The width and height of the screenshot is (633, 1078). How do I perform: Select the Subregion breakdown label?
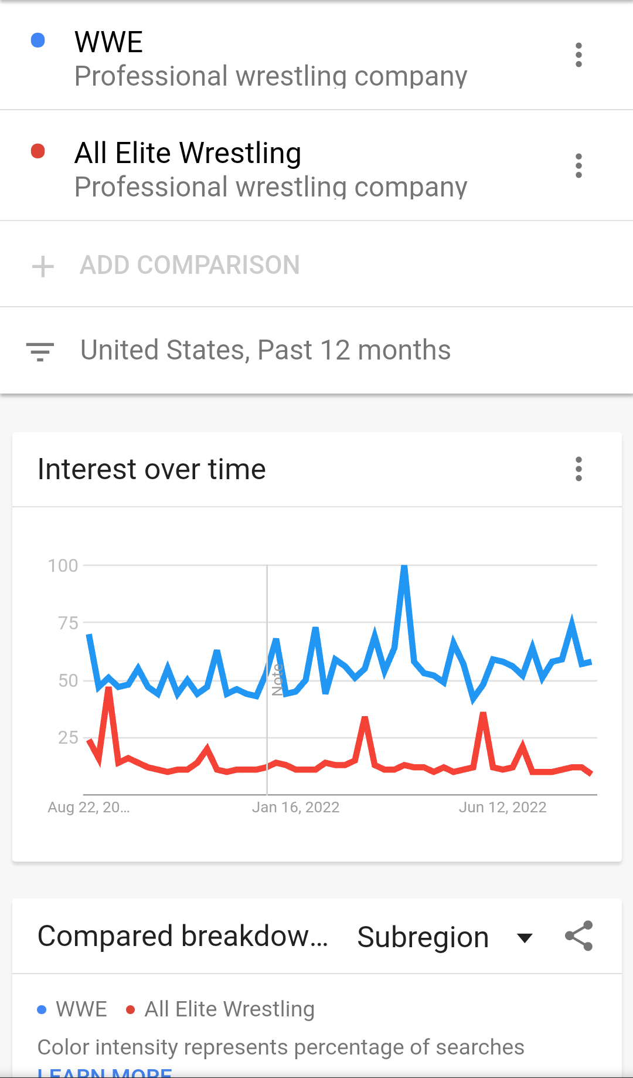point(423,937)
